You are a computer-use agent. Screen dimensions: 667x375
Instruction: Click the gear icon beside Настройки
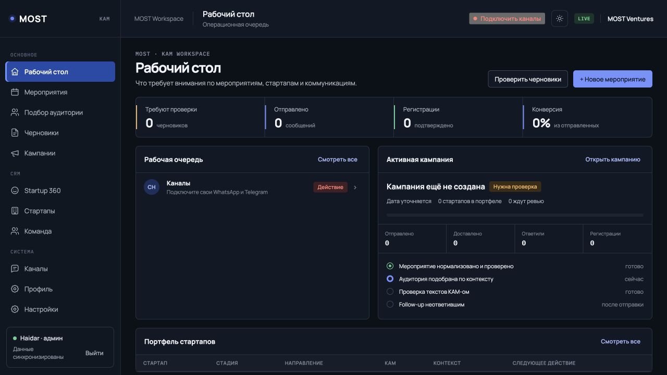point(15,309)
